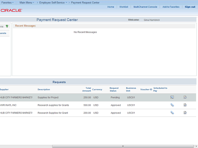198x148 pixels.
Task: Click the green filter funnel icon
Action: (7, 27)
